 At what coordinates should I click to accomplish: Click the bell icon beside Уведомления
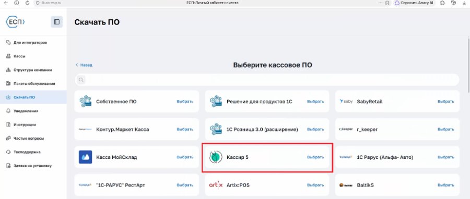click(8, 111)
